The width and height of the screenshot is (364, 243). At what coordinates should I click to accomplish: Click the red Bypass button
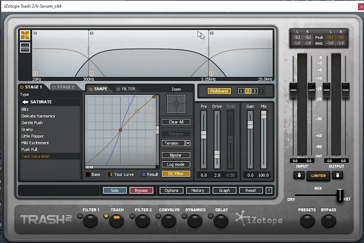(x=141, y=190)
